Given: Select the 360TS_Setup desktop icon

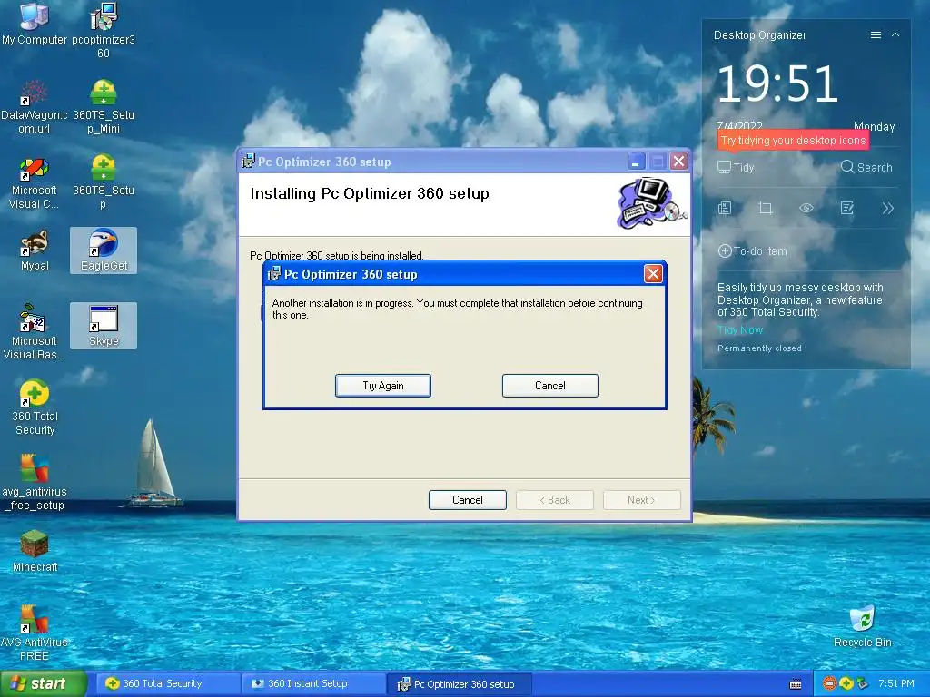Looking at the screenshot, I should click(104, 182).
